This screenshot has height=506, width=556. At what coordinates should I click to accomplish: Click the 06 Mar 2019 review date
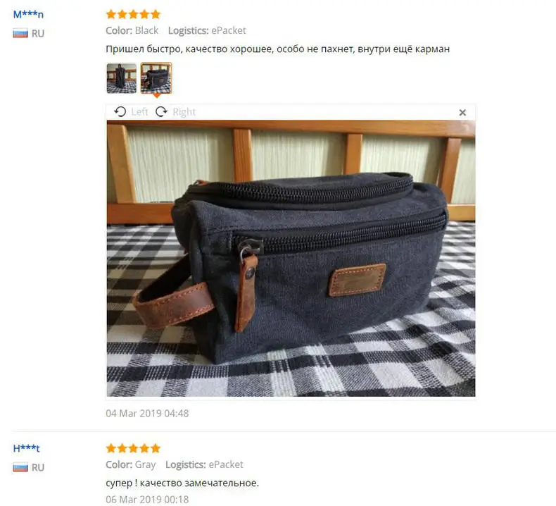point(147,499)
